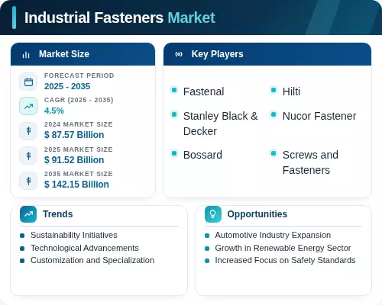The height and width of the screenshot is (305, 382).
Task: Select the Bossard key player name
Action: 202,155
